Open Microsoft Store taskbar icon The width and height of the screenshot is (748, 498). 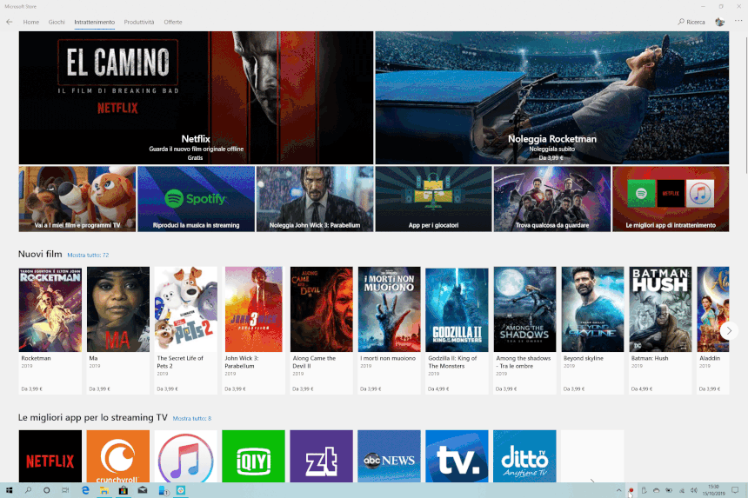click(124, 490)
